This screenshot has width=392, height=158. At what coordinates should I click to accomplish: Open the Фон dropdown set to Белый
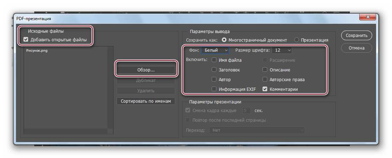pyautogui.click(x=215, y=50)
